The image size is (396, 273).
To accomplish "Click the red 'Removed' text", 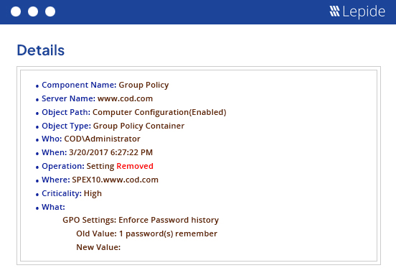I will [135, 166].
